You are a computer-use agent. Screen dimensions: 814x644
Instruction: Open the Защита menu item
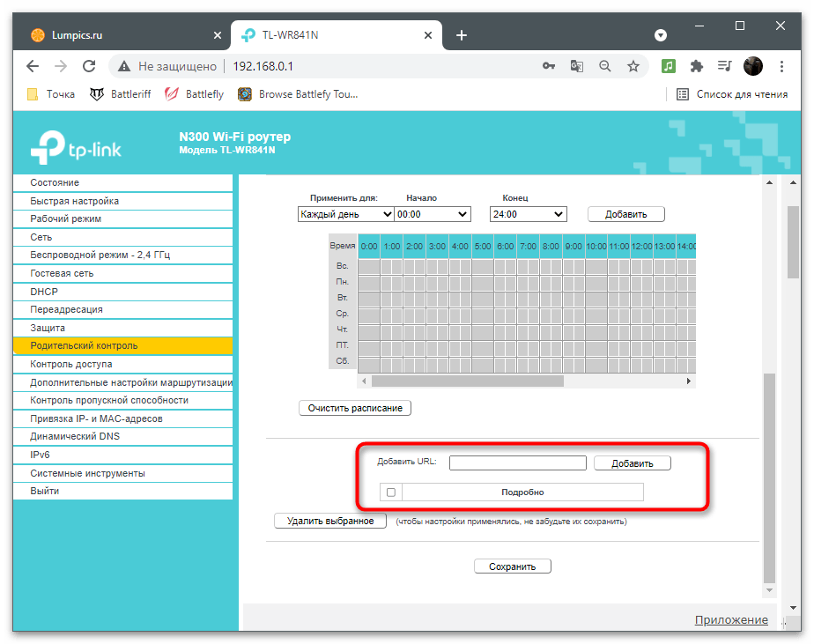(x=122, y=328)
